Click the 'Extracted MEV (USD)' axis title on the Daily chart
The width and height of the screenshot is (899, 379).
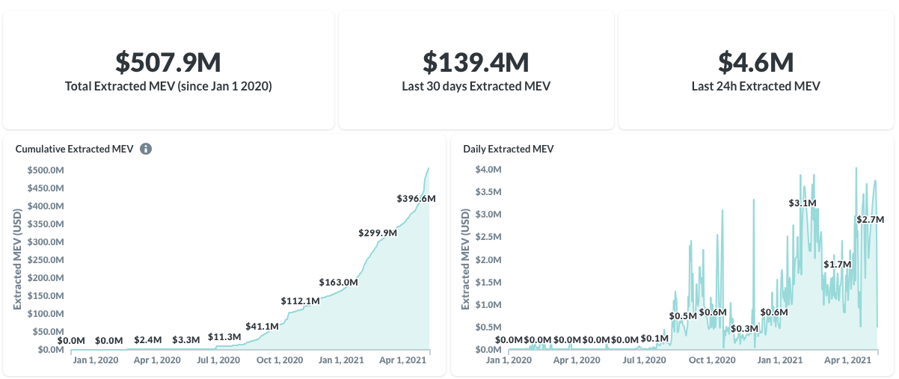tap(465, 259)
